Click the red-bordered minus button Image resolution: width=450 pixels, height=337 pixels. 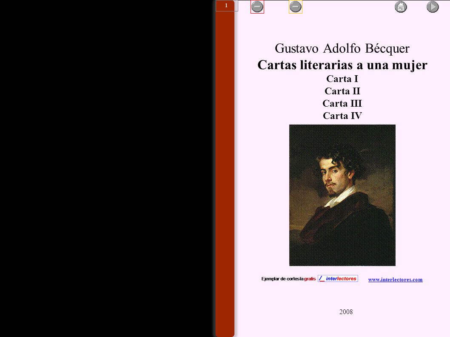(x=257, y=7)
